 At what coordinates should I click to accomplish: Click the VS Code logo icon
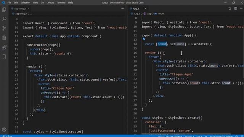point(3,3)
